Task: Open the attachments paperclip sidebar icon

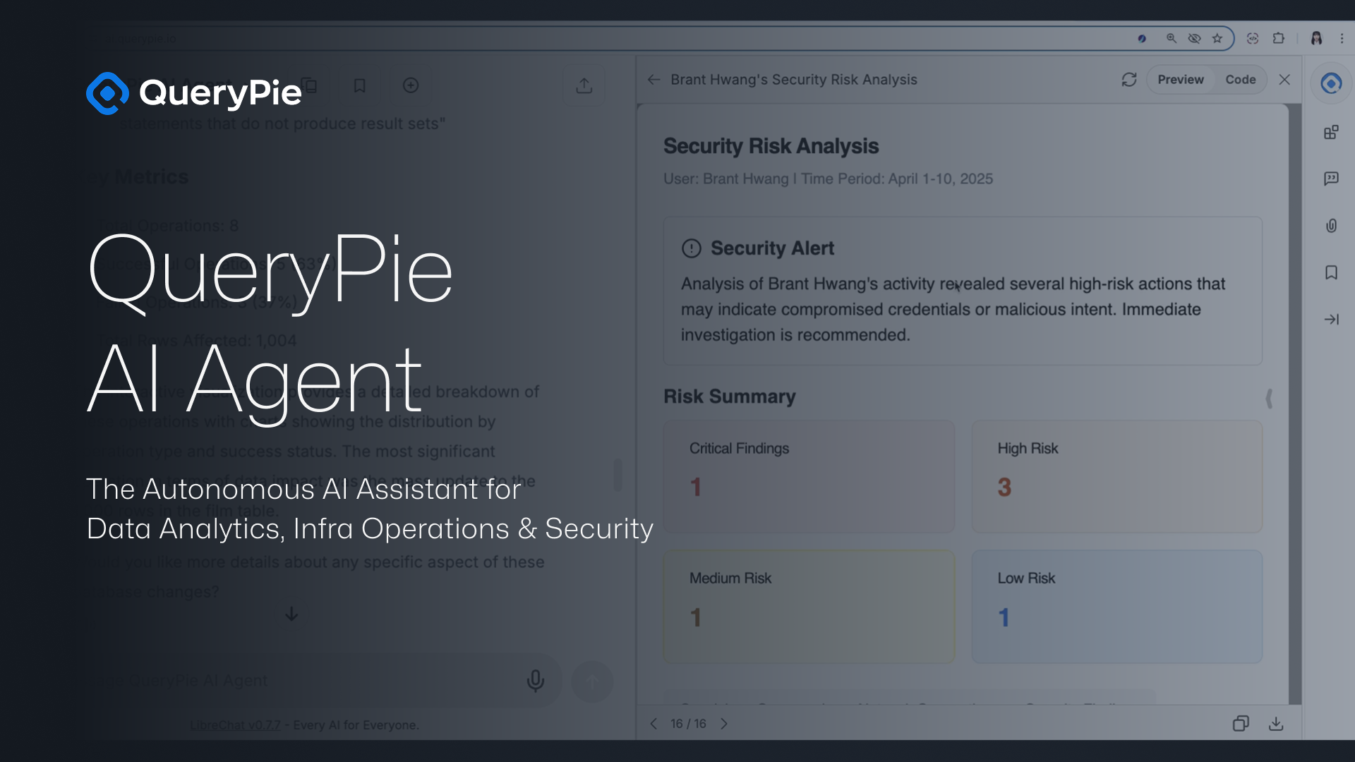Action: pos(1331,226)
